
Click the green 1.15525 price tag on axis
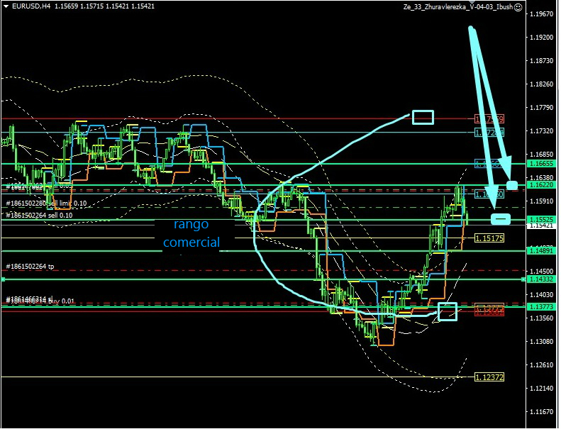point(542,219)
